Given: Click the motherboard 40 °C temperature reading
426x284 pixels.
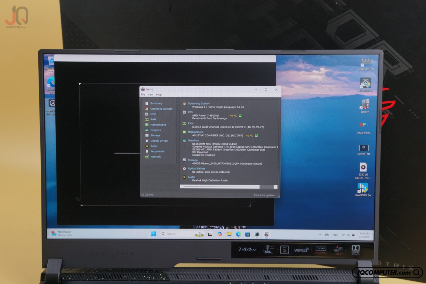Looking at the screenshot, I should point(249,135).
